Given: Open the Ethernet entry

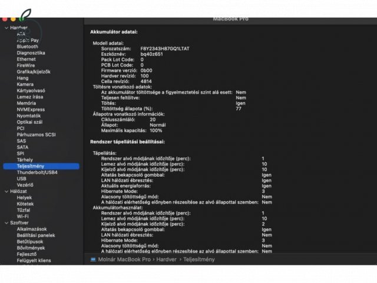Looking at the screenshot, I should (x=26, y=59).
